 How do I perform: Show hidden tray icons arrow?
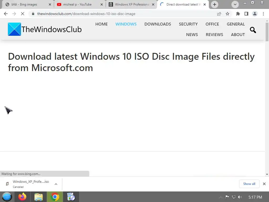221,197
